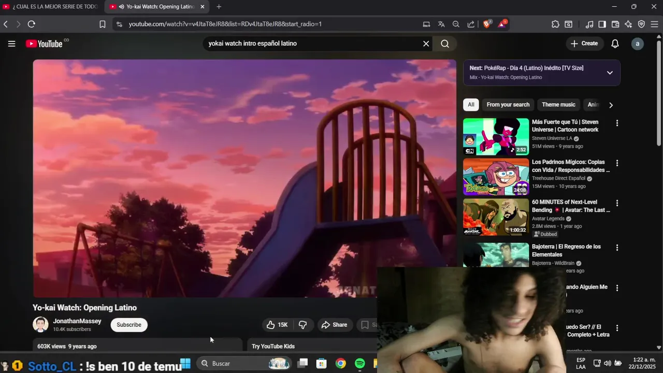This screenshot has height=373, width=663.
Task: Select Theme music chip
Action: pyautogui.click(x=558, y=105)
